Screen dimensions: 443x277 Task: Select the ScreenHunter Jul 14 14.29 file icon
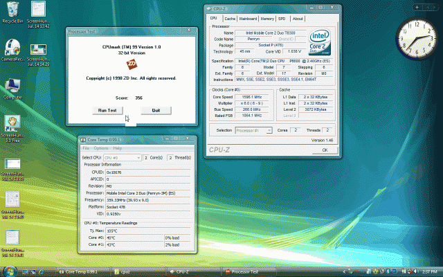tap(39, 55)
